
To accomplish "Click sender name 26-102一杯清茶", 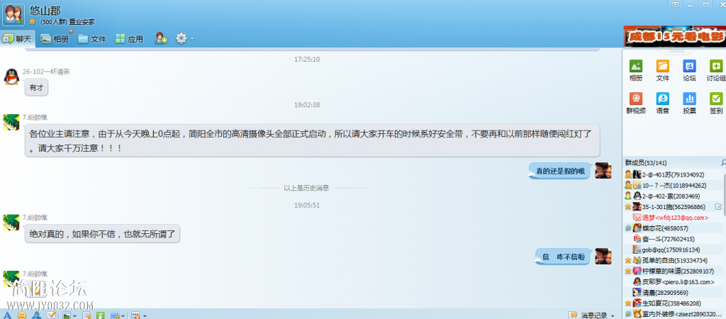I will pos(46,72).
